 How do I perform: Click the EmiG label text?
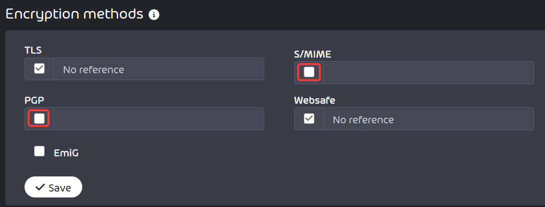click(x=66, y=153)
